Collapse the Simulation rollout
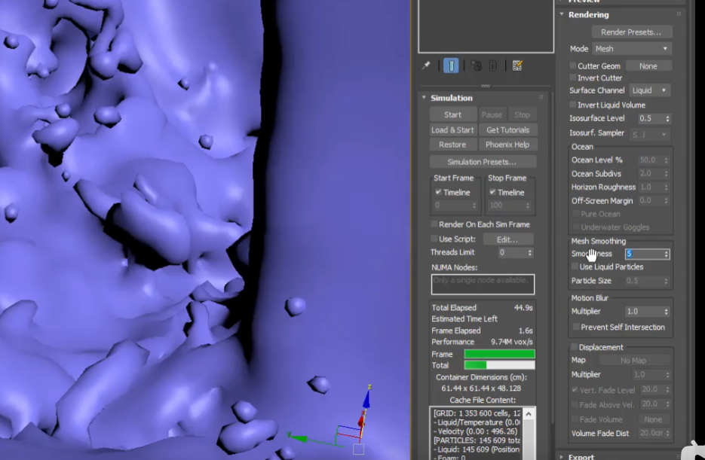Viewport: 705px width, 460px height. [x=451, y=98]
